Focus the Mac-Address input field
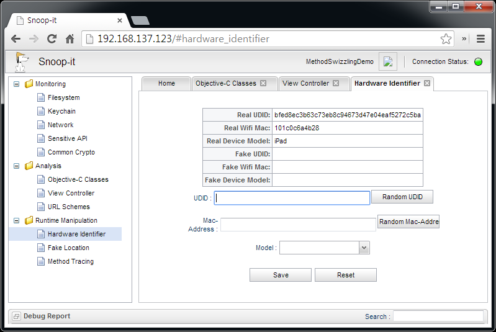The height and width of the screenshot is (332, 496). (298, 225)
